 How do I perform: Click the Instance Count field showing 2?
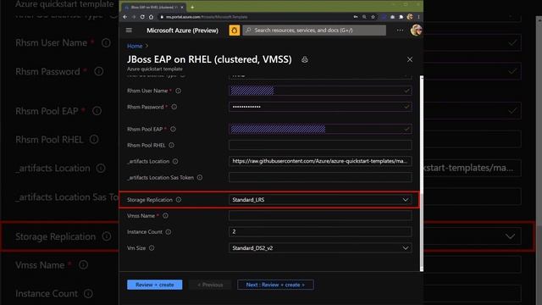tap(320, 231)
